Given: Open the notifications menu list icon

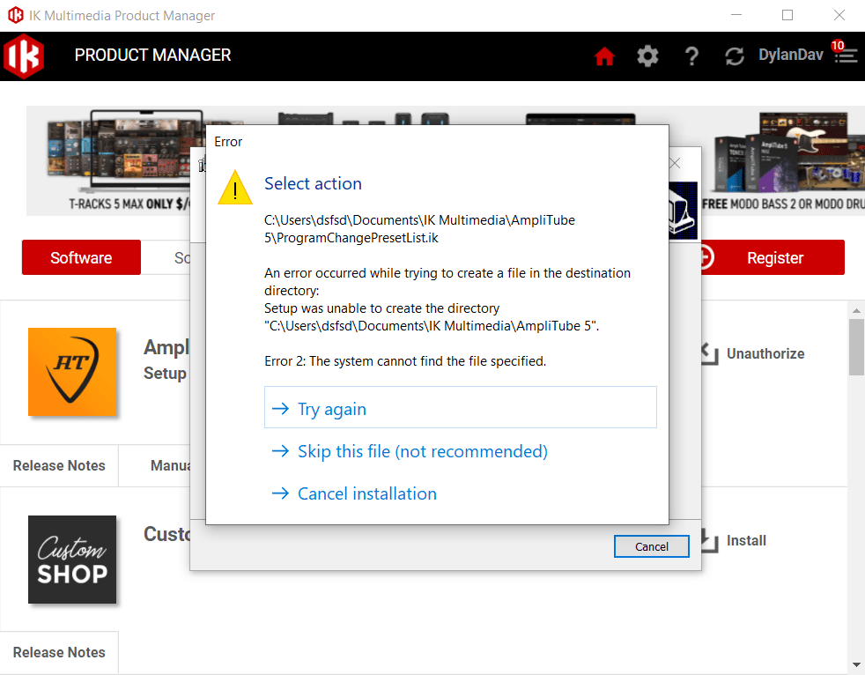Looking at the screenshot, I should (847, 56).
